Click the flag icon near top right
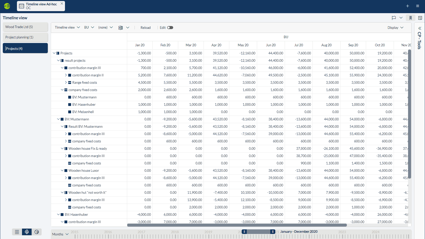This screenshot has height=239, width=425. point(394,18)
